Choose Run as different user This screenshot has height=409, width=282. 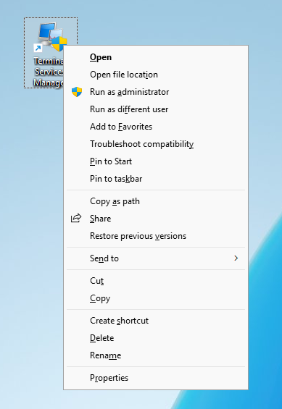pos(156,109)
